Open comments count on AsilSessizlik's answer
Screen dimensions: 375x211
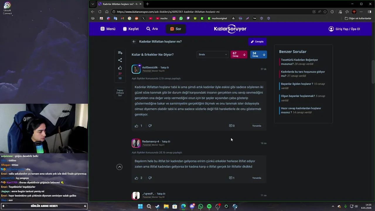click(x=232, y=126)
